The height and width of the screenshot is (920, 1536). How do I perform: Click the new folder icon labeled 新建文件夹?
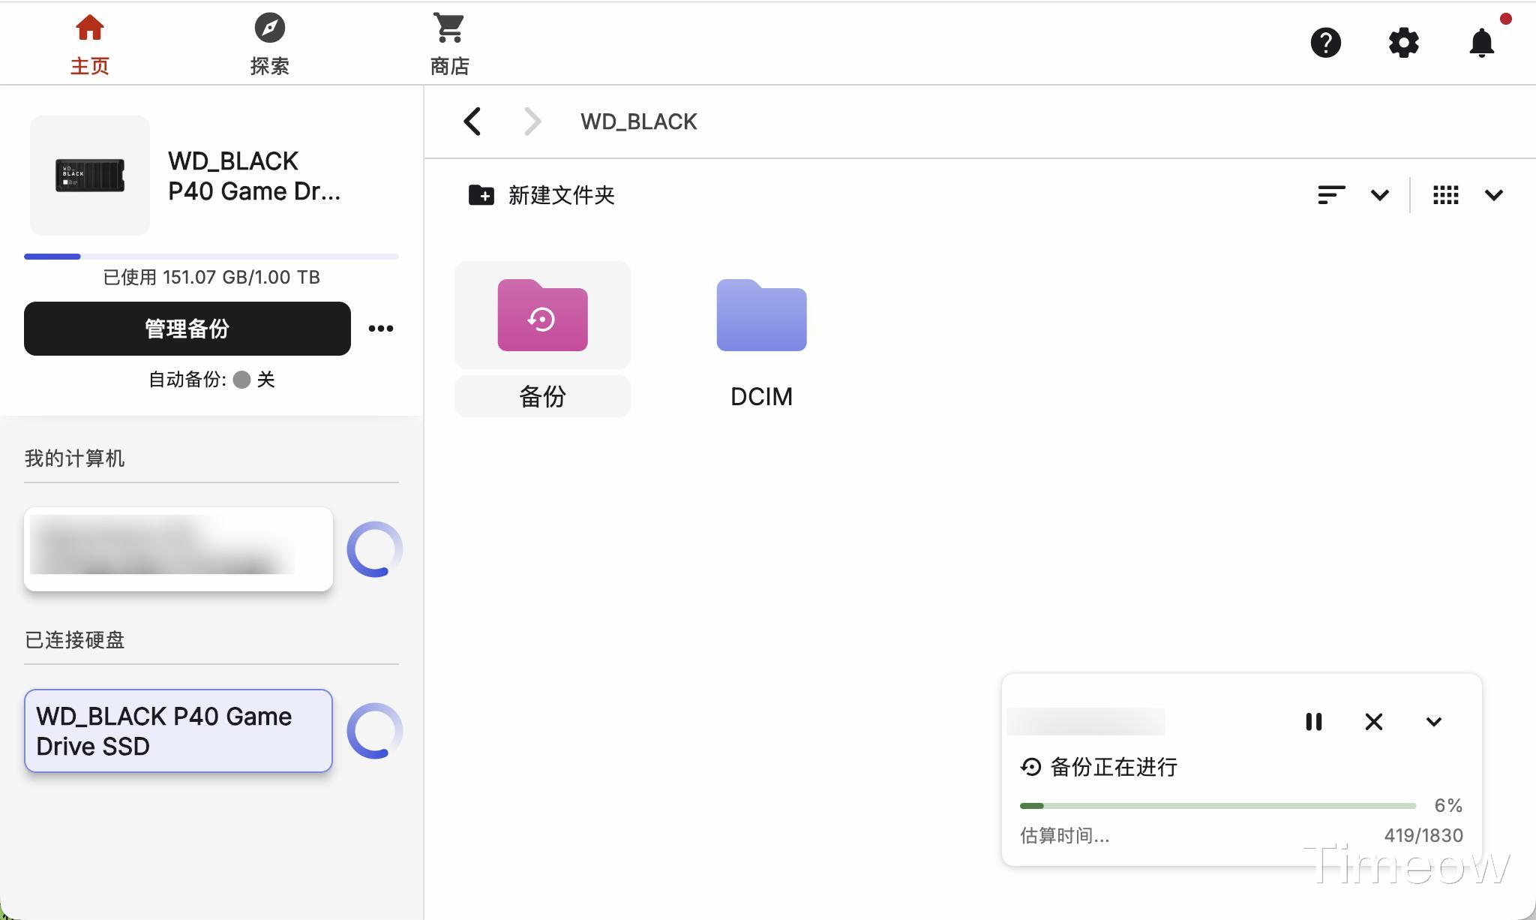tap(481, 195)
